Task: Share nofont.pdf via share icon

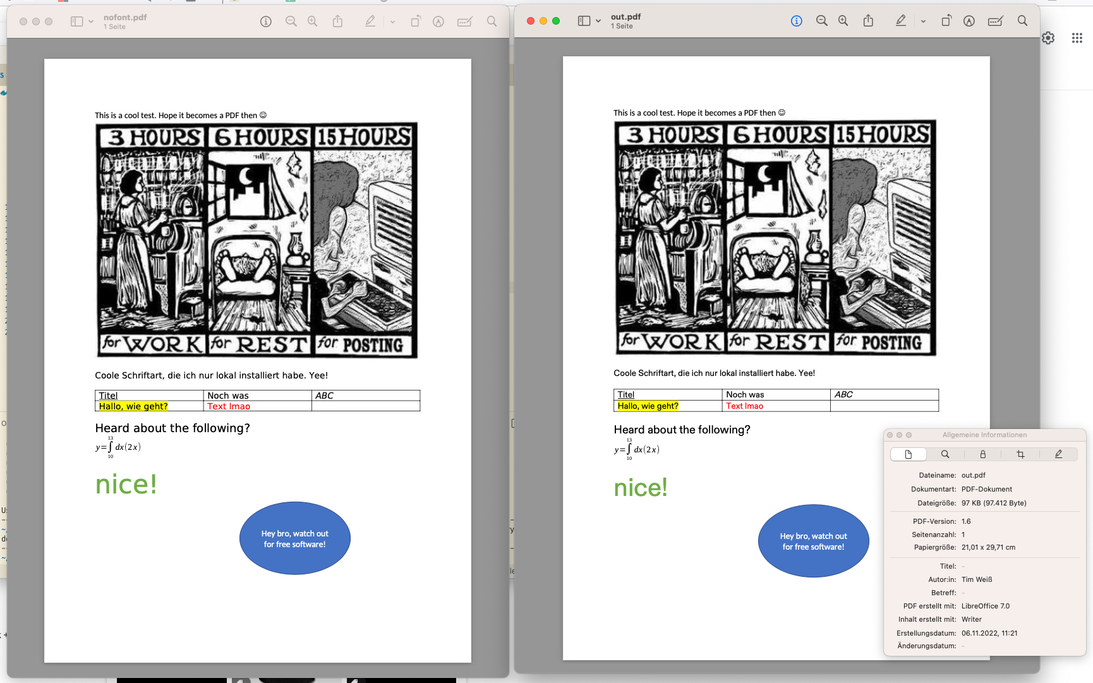Action: 338,21
